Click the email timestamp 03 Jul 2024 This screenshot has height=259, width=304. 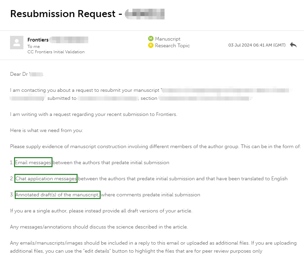(257, 45)
